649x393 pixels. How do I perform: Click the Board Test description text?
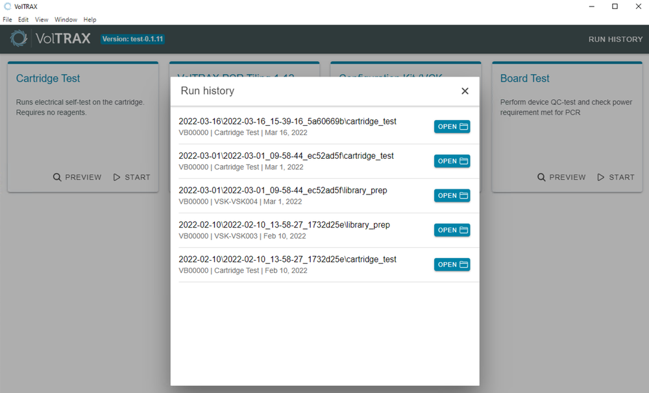point(566,107)
